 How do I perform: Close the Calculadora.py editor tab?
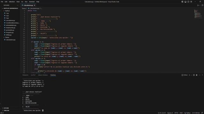click(x=34, y=5)
